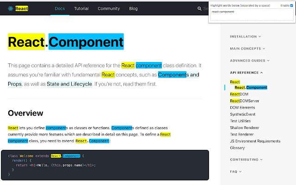
Task: Open the DOM Elements sidebar link
Action: pyautogui.click(x=242, y=108)
